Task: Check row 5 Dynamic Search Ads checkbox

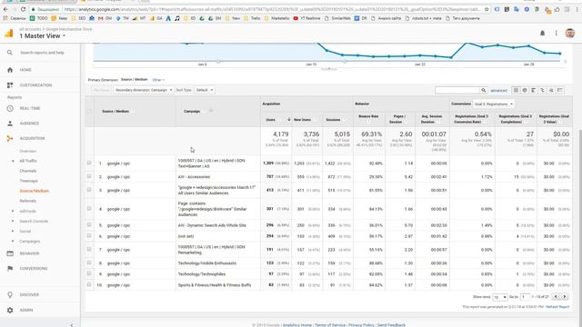Action: 89,224
